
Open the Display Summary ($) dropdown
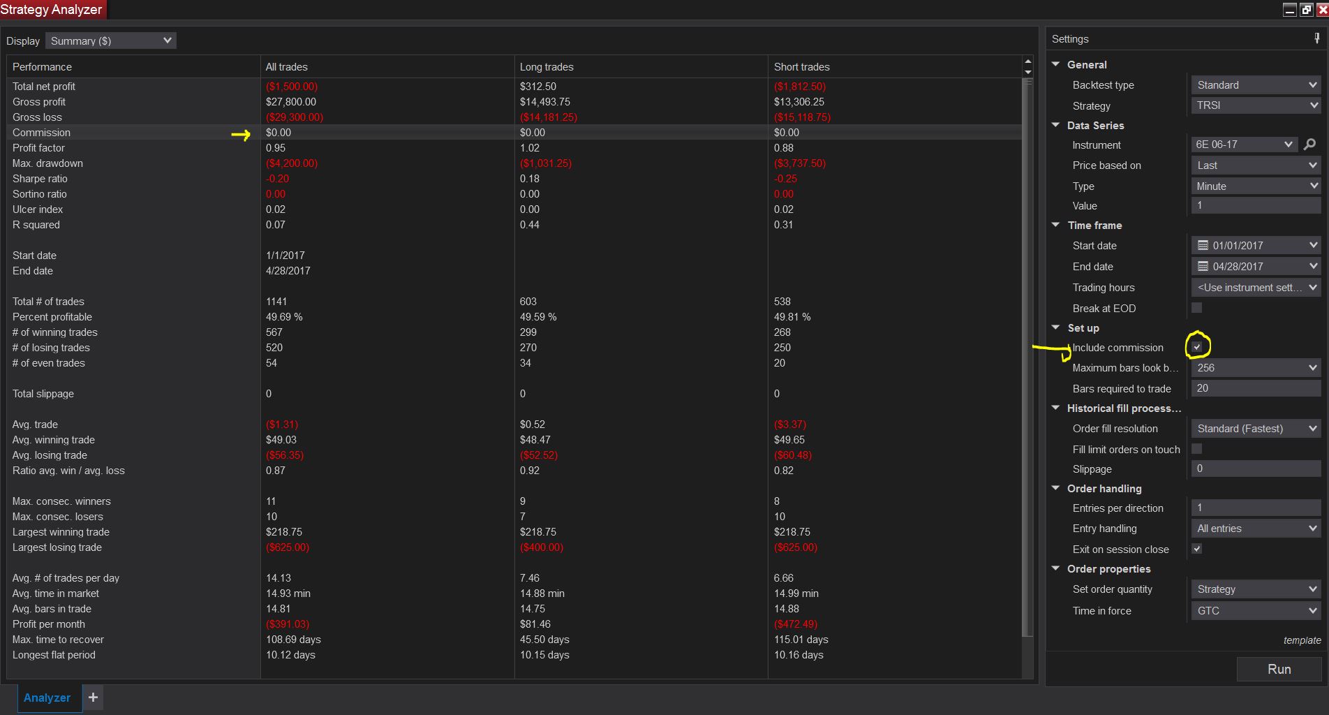(x=111, y=41)
